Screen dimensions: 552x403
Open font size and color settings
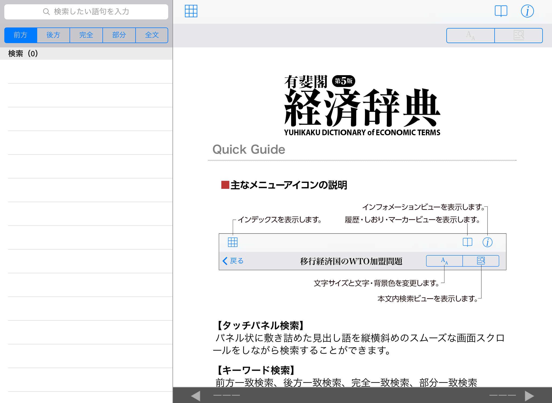[x=470, y=35]
